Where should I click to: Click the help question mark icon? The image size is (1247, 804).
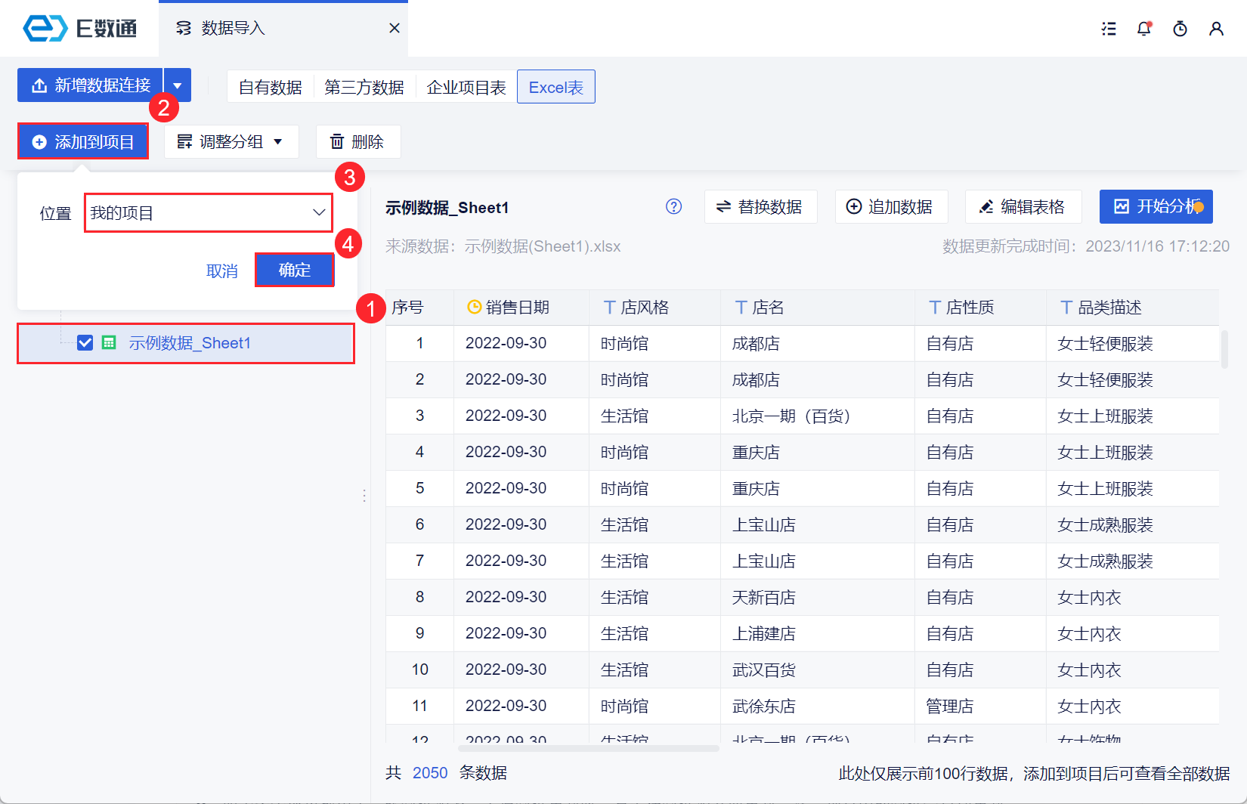[x=674, y=206]
